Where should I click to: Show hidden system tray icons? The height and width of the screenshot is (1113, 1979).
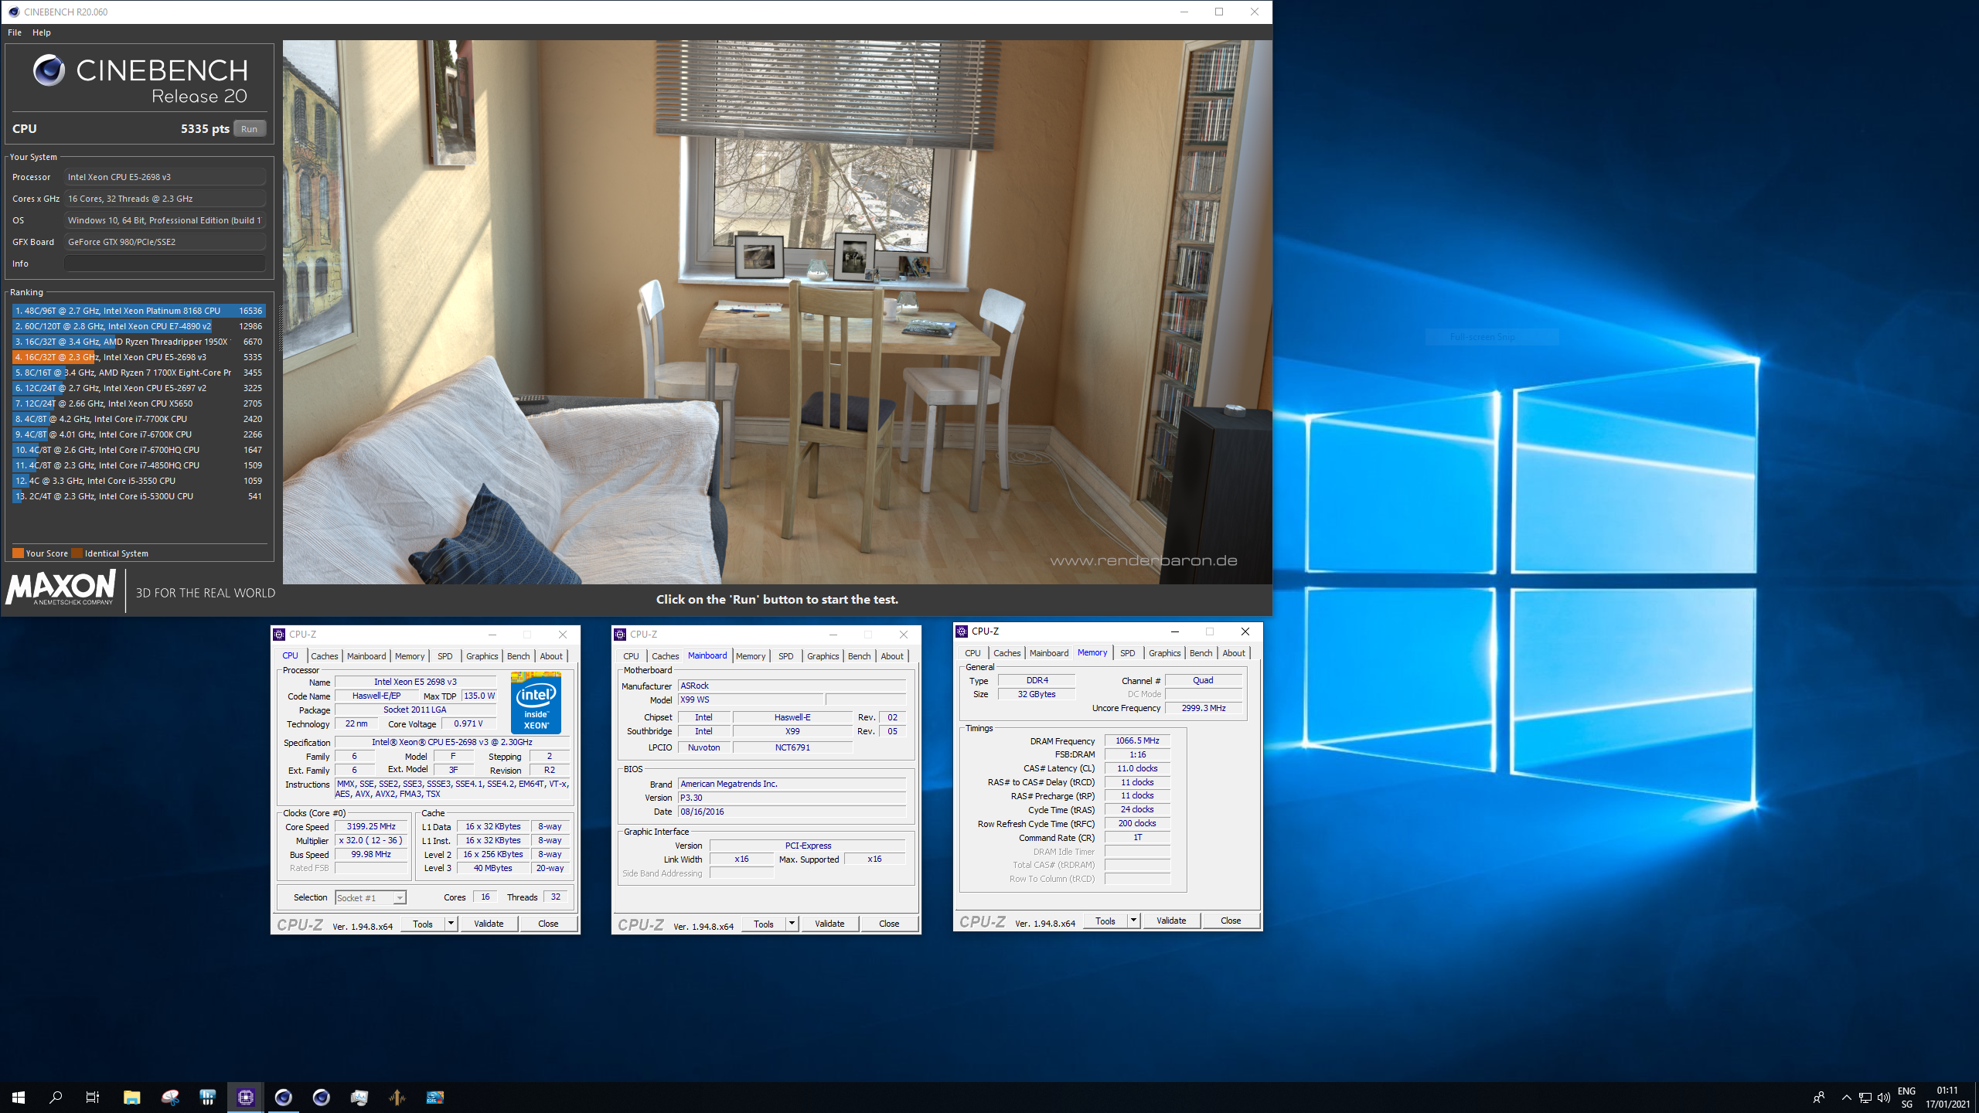coord(1846,1097)
